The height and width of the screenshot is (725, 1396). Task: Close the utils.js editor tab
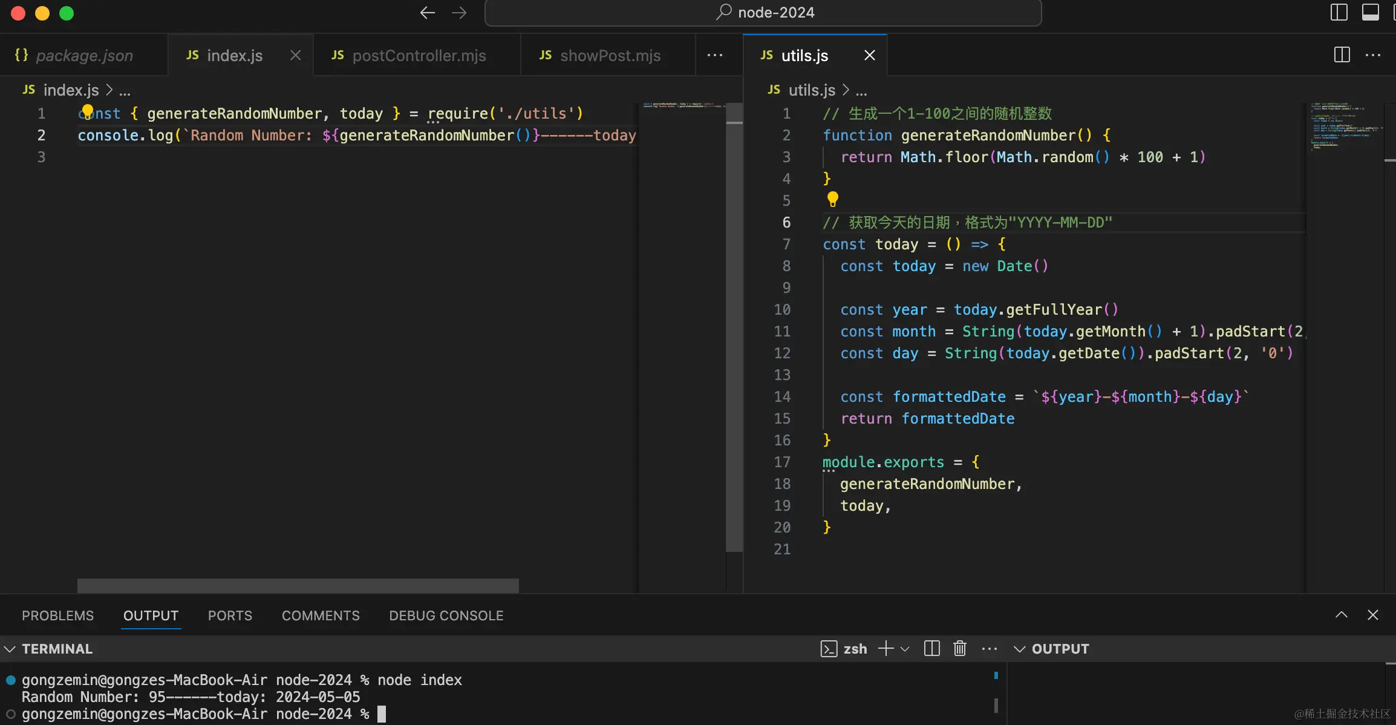(870, 56)
